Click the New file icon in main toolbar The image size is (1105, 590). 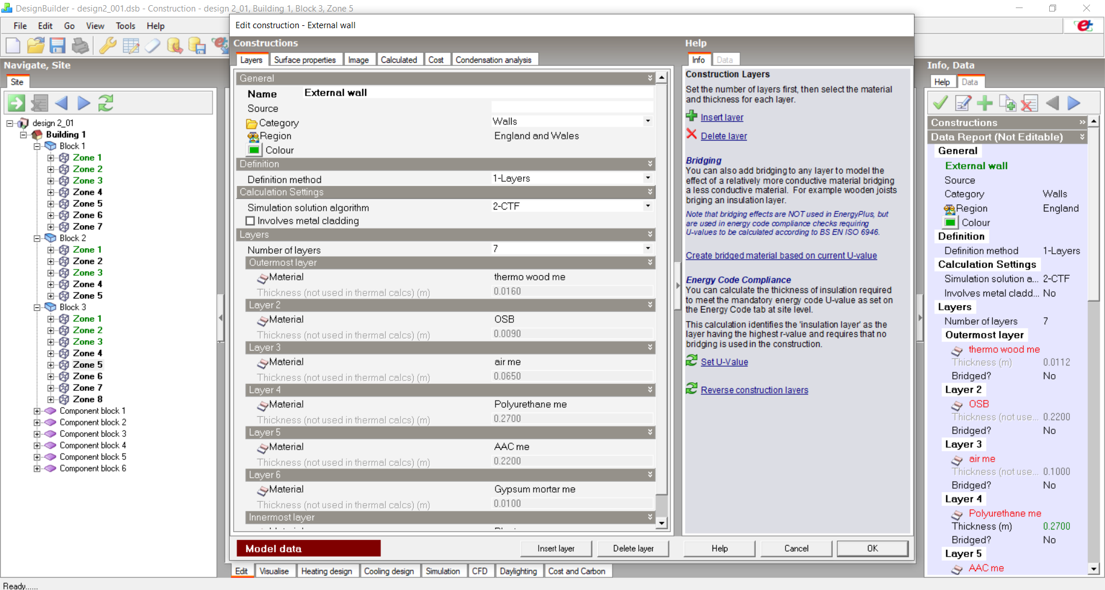(x=13, y=45)
